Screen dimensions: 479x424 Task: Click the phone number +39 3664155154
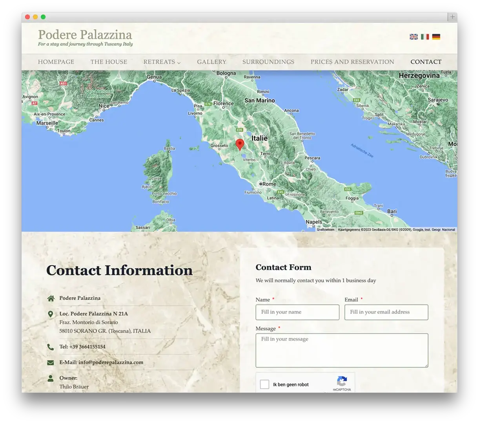pos(87,347)
